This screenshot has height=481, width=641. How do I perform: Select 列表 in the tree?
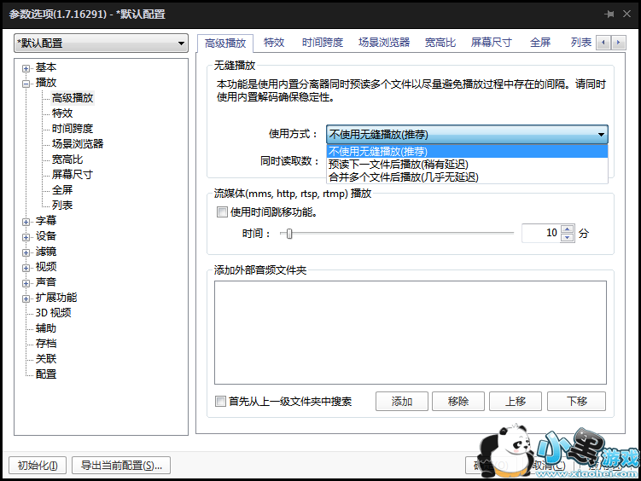point(62,206)
